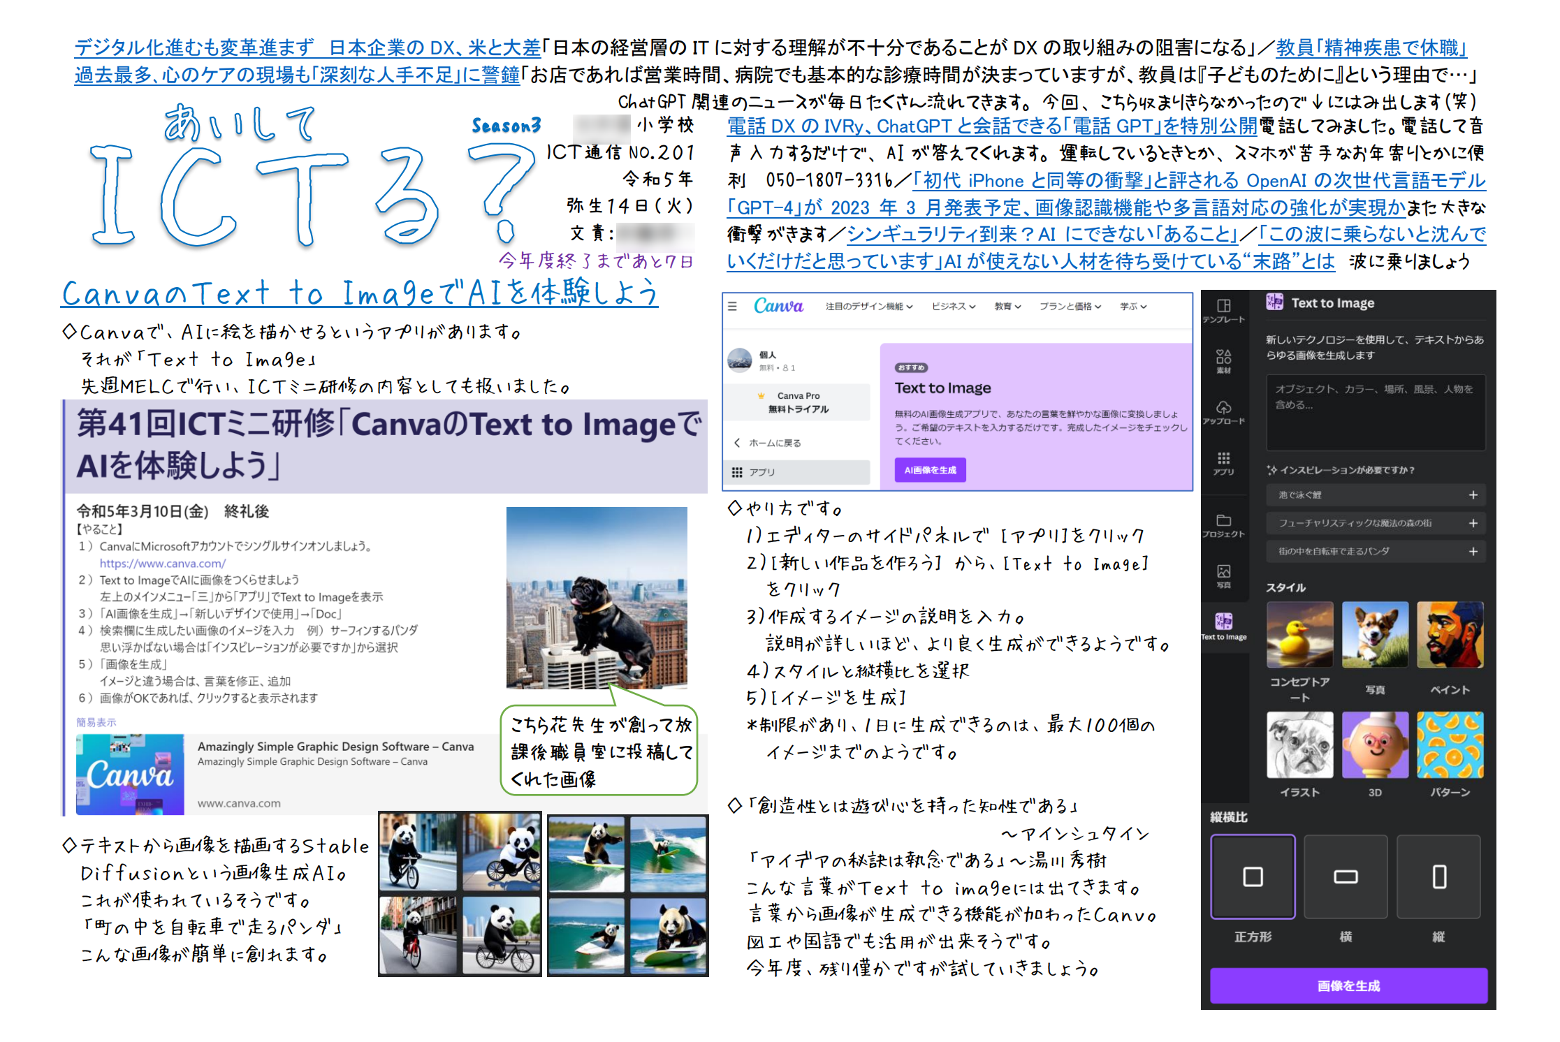The image size is (1560, 1042).
Task: Choose the コンセプトアート duck style
Action: coord(1299,635)
